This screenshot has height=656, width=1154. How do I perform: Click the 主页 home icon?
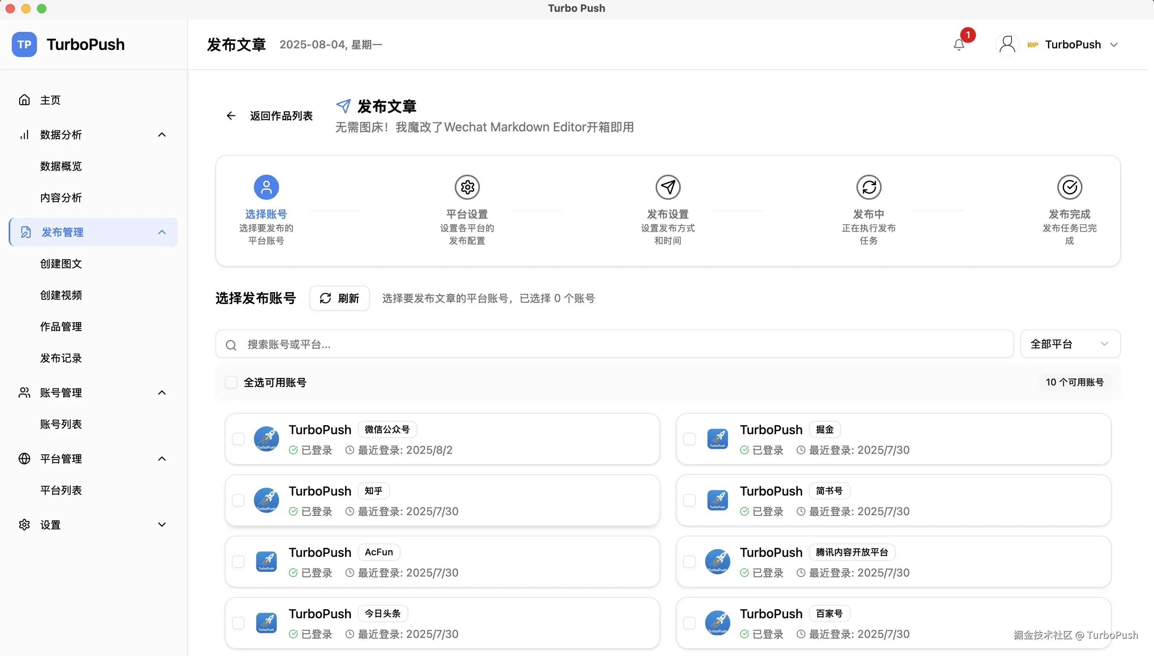(x=25, y=100)
